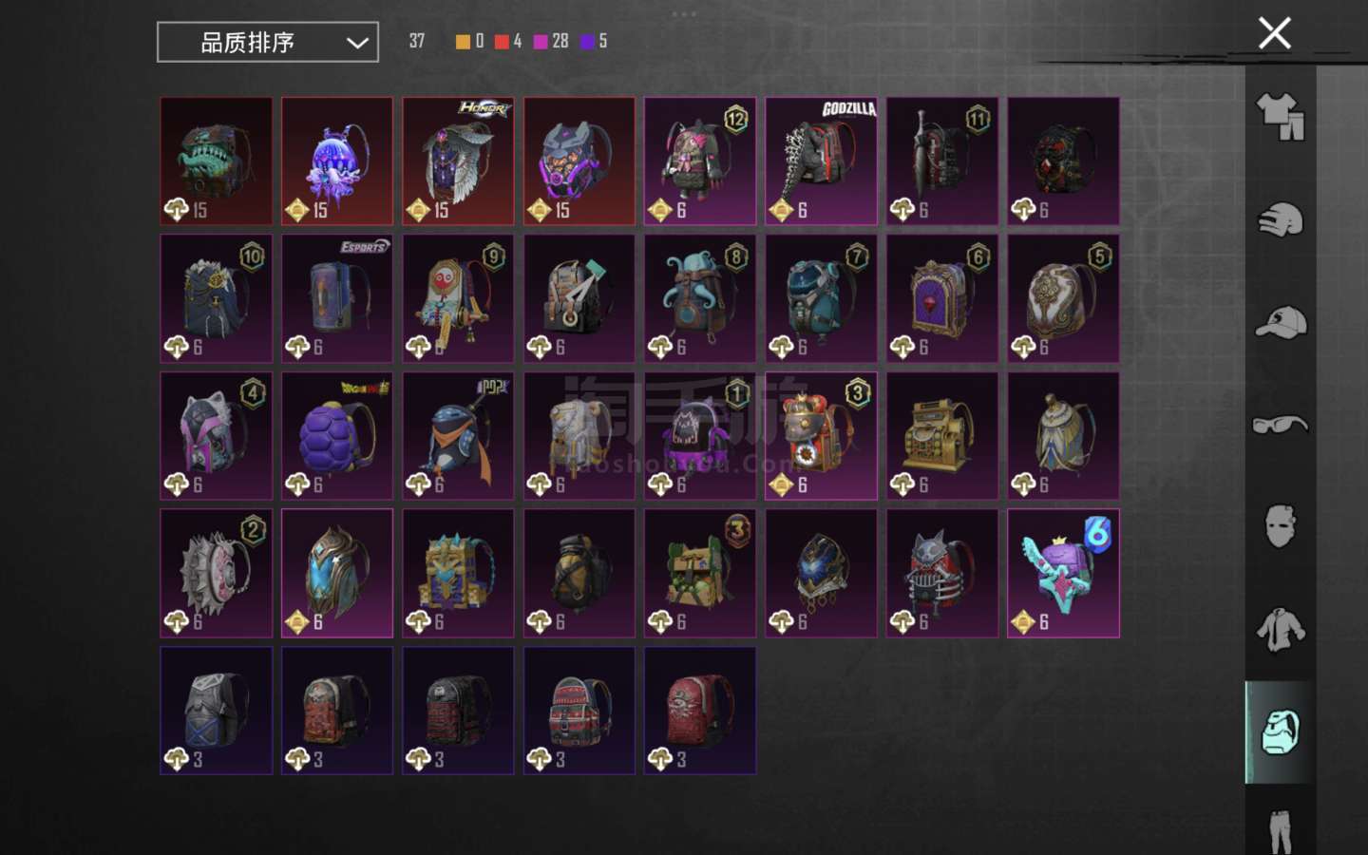Select the purple turtle shell backpack
This screenshot has height=855, width=1368.
coord(337,436)
